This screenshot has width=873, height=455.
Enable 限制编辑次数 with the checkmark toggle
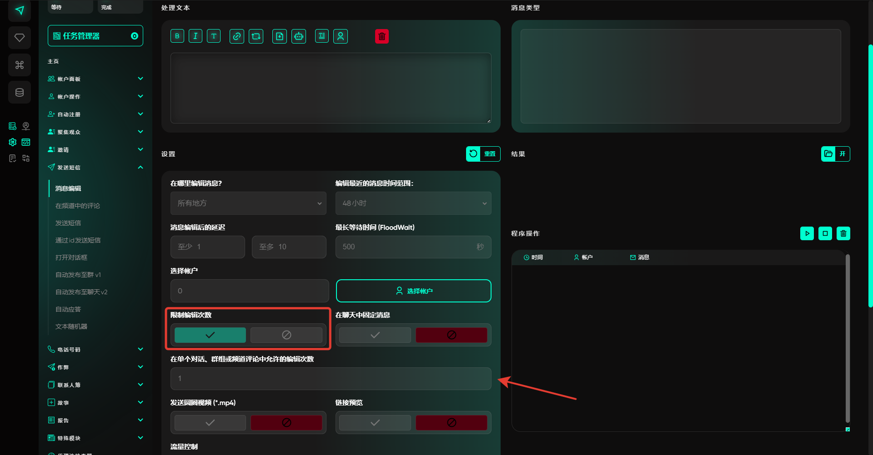tap(210, 335)
